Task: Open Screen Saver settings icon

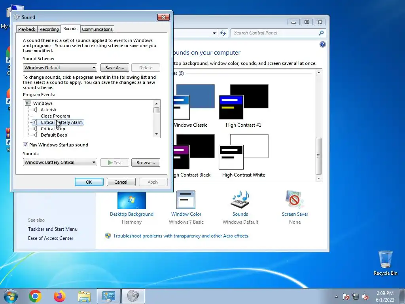Action: pyautogui.click(x=295, y=199)
